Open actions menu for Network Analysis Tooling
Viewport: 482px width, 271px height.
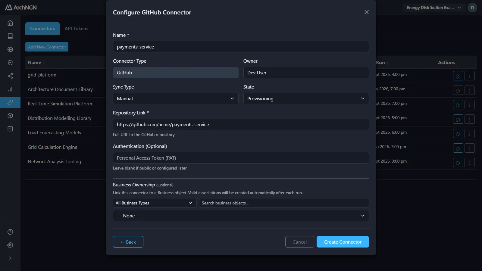[x=470, y=163]
